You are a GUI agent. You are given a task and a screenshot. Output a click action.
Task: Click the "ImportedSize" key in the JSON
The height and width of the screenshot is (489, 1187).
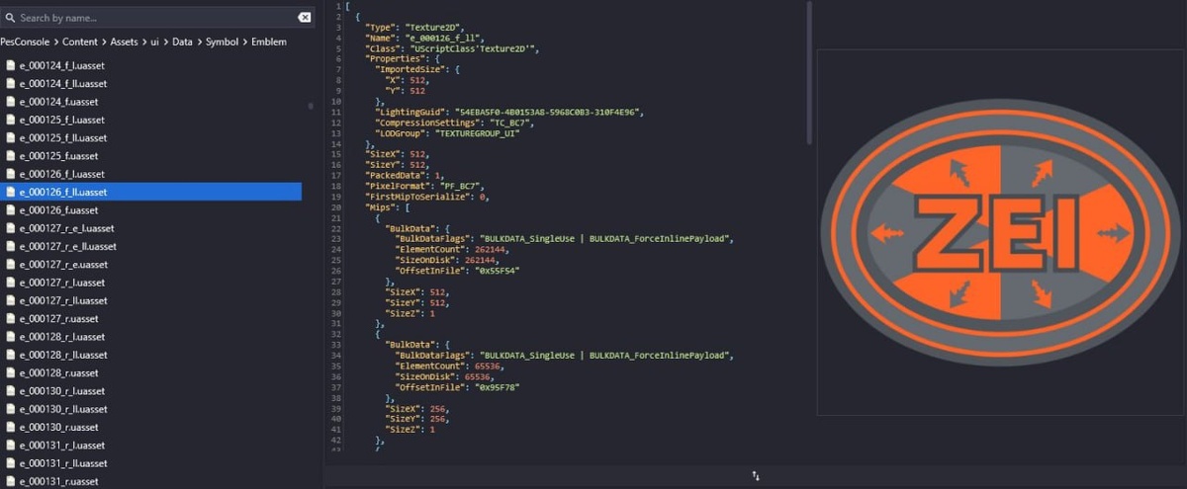408,69
